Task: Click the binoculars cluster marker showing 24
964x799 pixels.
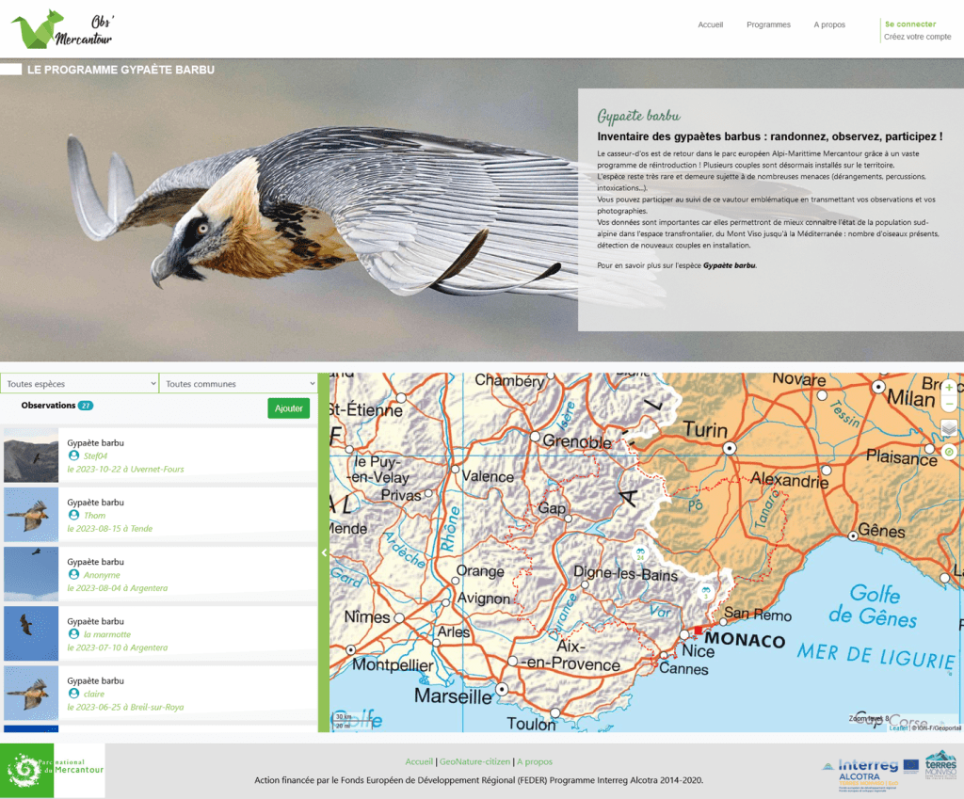Action: [x=640, y=552]
